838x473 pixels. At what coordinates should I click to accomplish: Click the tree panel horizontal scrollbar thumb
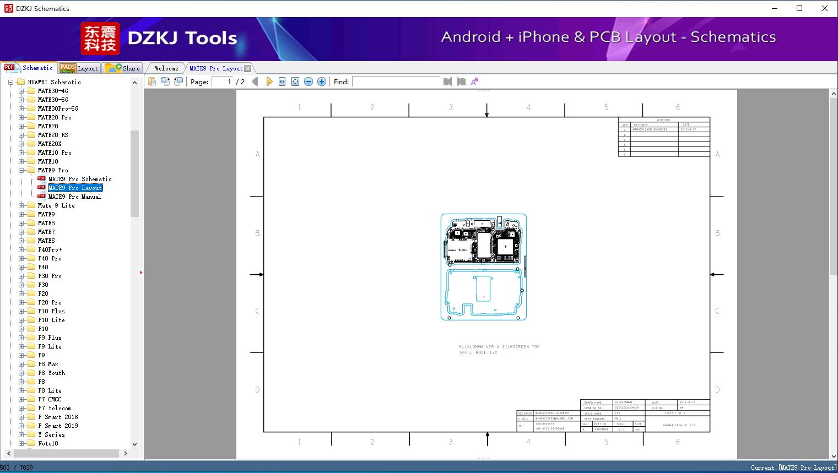coord(66,453)
